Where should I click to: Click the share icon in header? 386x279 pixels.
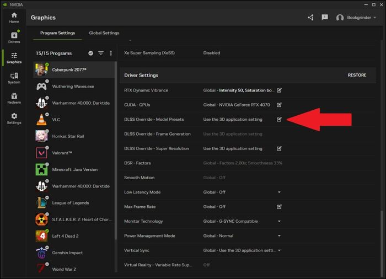pyautogui.click(x=310, y=18)
